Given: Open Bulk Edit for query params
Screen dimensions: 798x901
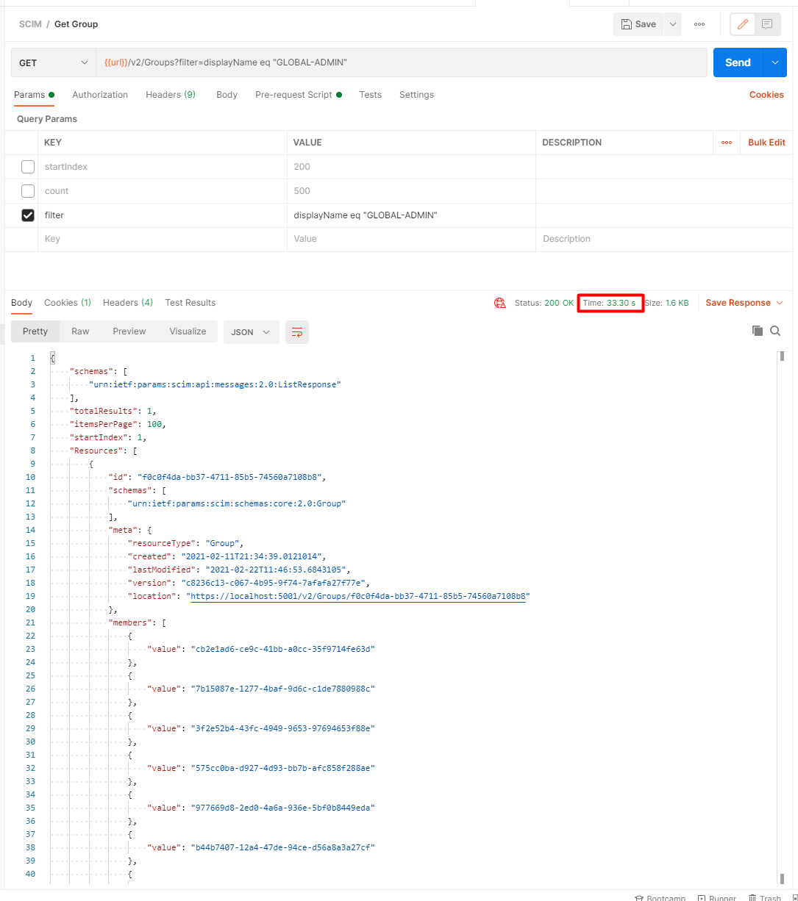Looking at the screenshot, I should coord(766,142).
